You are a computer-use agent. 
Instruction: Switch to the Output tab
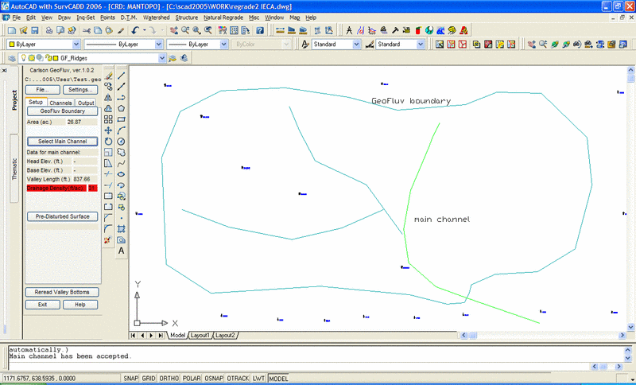(x=86, y=103)
